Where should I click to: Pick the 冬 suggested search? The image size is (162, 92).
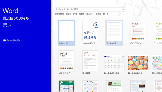coord(108,14)
